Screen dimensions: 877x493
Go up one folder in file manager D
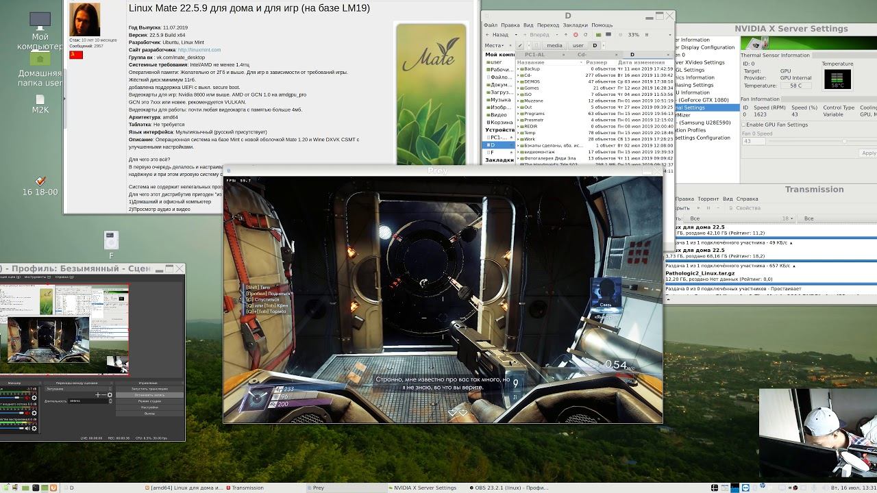point(566,35)
